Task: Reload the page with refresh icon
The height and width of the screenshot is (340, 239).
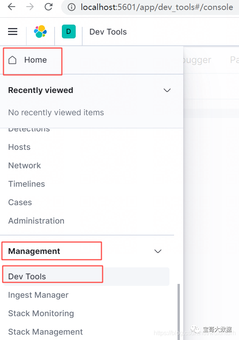Action: click(48, 7)
